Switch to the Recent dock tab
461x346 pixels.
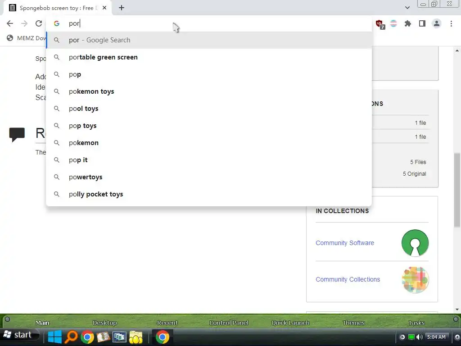(x=167, y=323)
